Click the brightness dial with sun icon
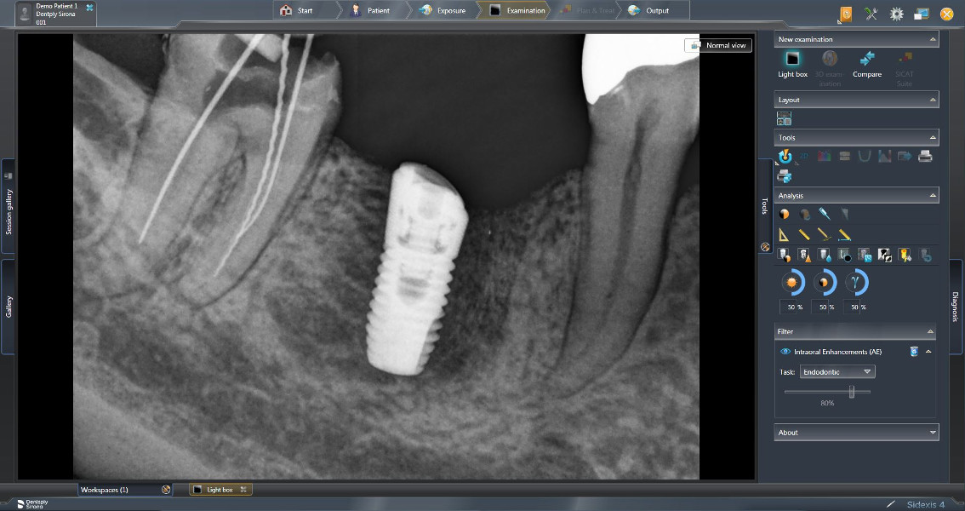The image size is (965, 511). [792, 283]
